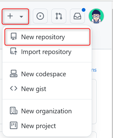Open the Issues circle-dot icon

40,16
